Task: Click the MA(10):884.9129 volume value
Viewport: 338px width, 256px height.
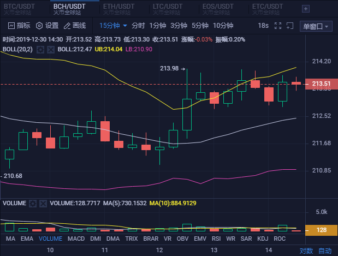Action: pyautogui.click(x=173, y=203)
